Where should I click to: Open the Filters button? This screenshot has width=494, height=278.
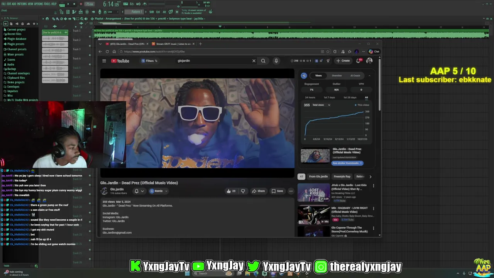click(149, 61)
